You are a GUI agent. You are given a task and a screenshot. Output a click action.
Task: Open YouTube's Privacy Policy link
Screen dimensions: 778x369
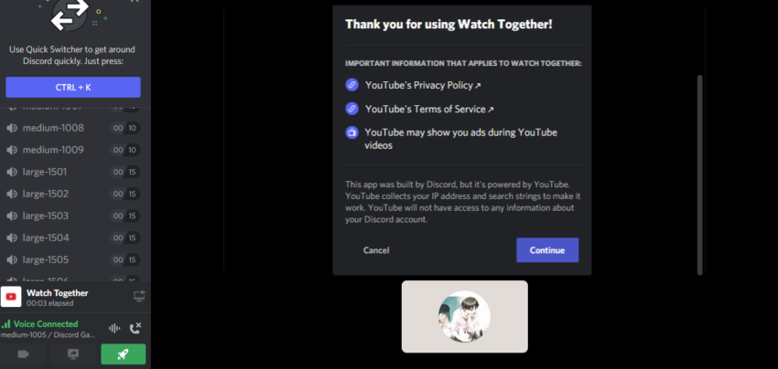(423, 85)
